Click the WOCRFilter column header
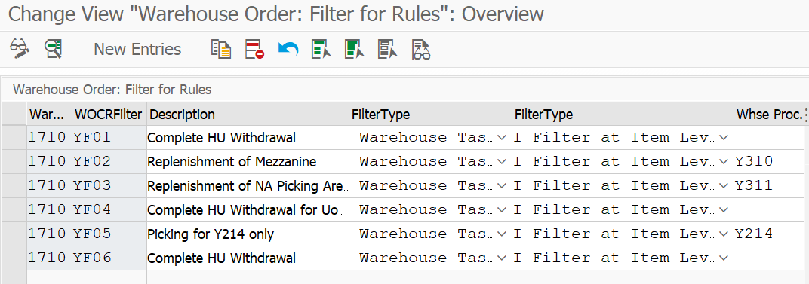Viewport: 809px width, 284px height. coord(109,114)
